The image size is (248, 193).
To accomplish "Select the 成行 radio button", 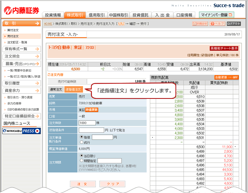I will tap(82, 142).
